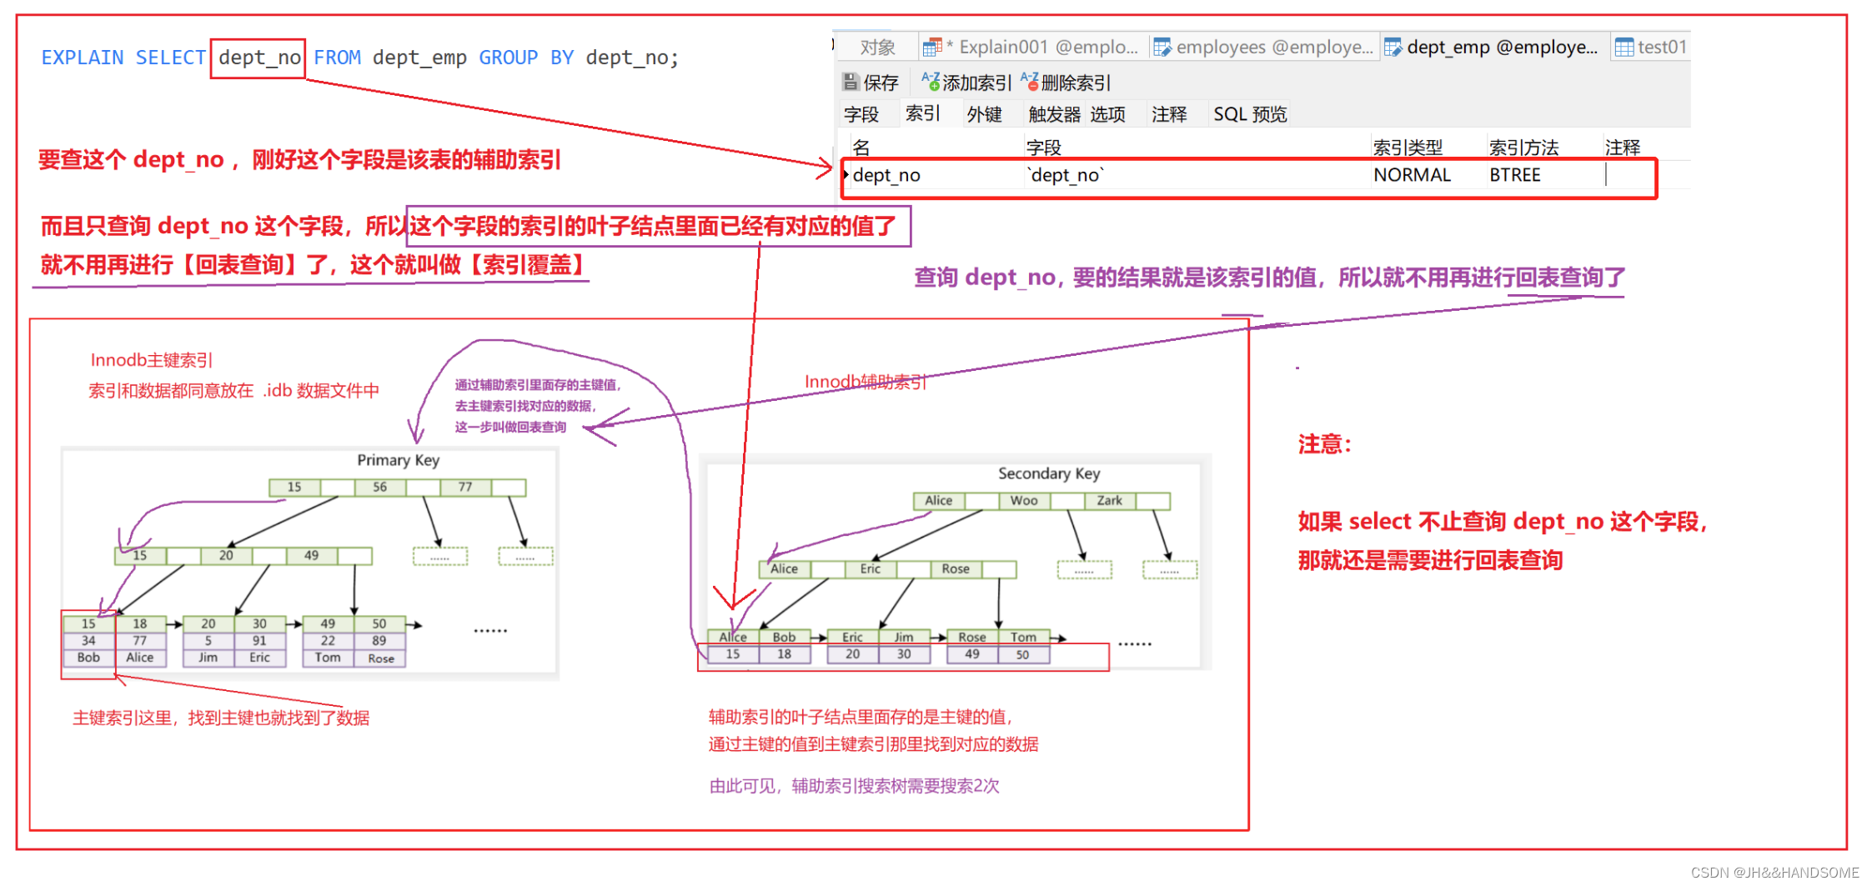The image size is (1872, 886).
Task: Click the row indicator arrow beside dept_no
Action: click(x=846, y=174)
